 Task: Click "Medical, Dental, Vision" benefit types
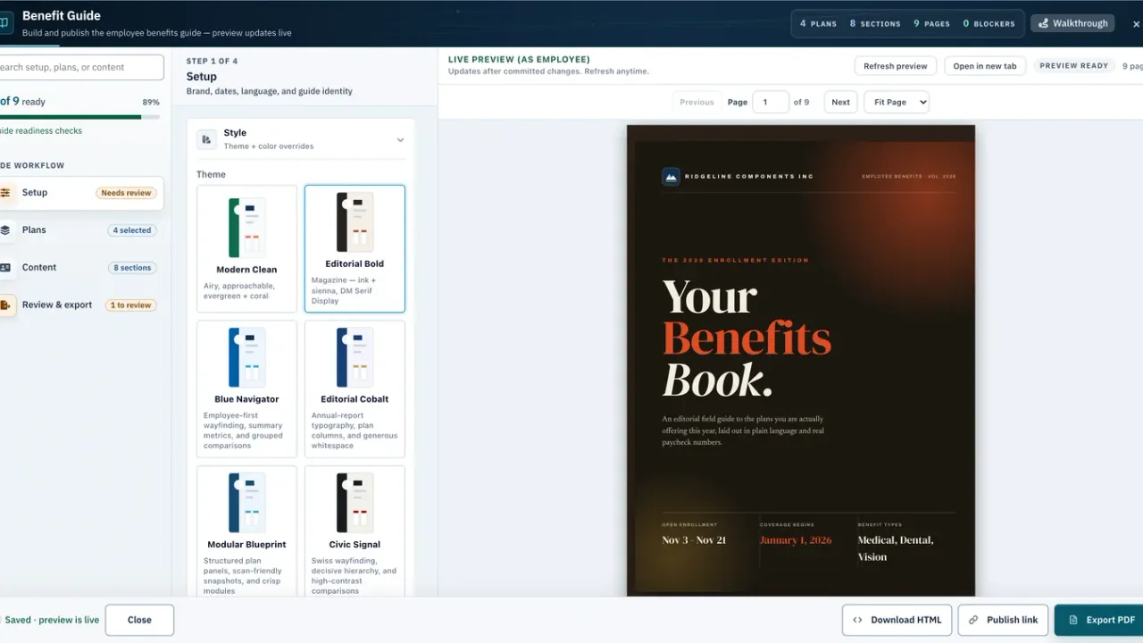pyautogui.click(x=896, y=548)
